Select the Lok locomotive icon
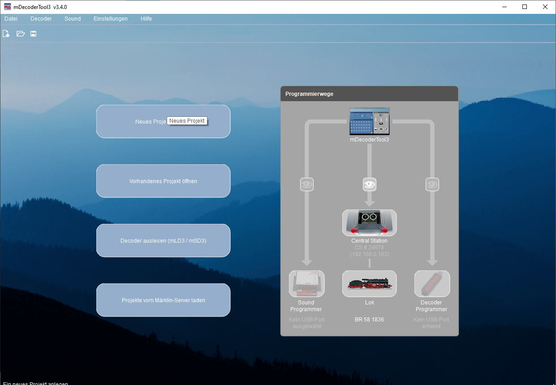Image resolution: width=556 pixels, height=385 pixels. (x=369, y=283)
